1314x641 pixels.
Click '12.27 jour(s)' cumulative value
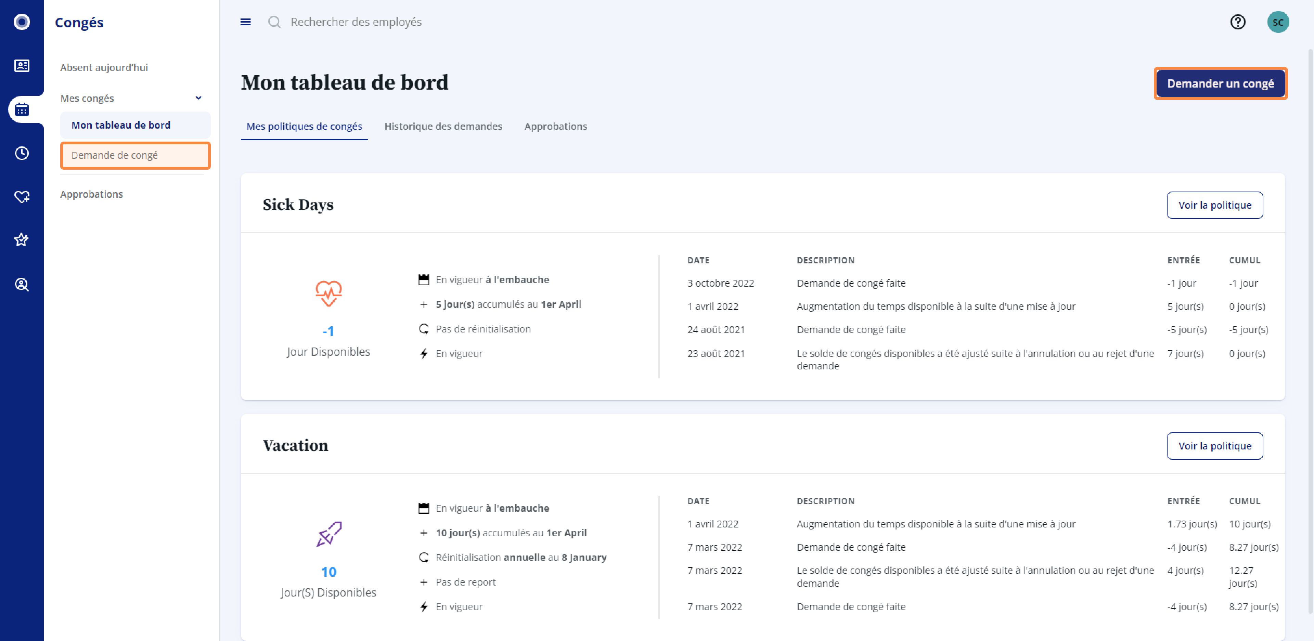coord(1242,577)
